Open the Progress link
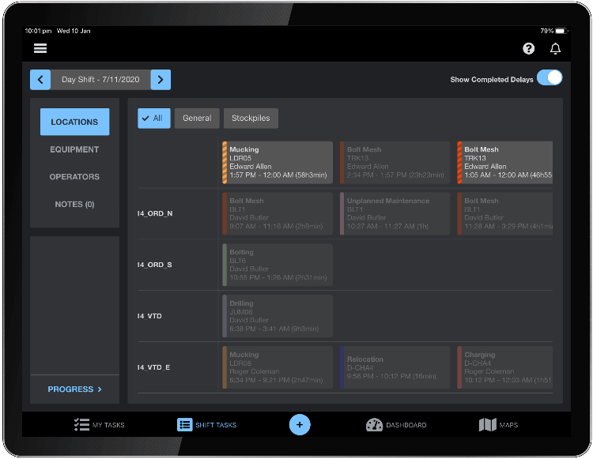The height and width of the screenshot is (459, 593). [74, 389]
